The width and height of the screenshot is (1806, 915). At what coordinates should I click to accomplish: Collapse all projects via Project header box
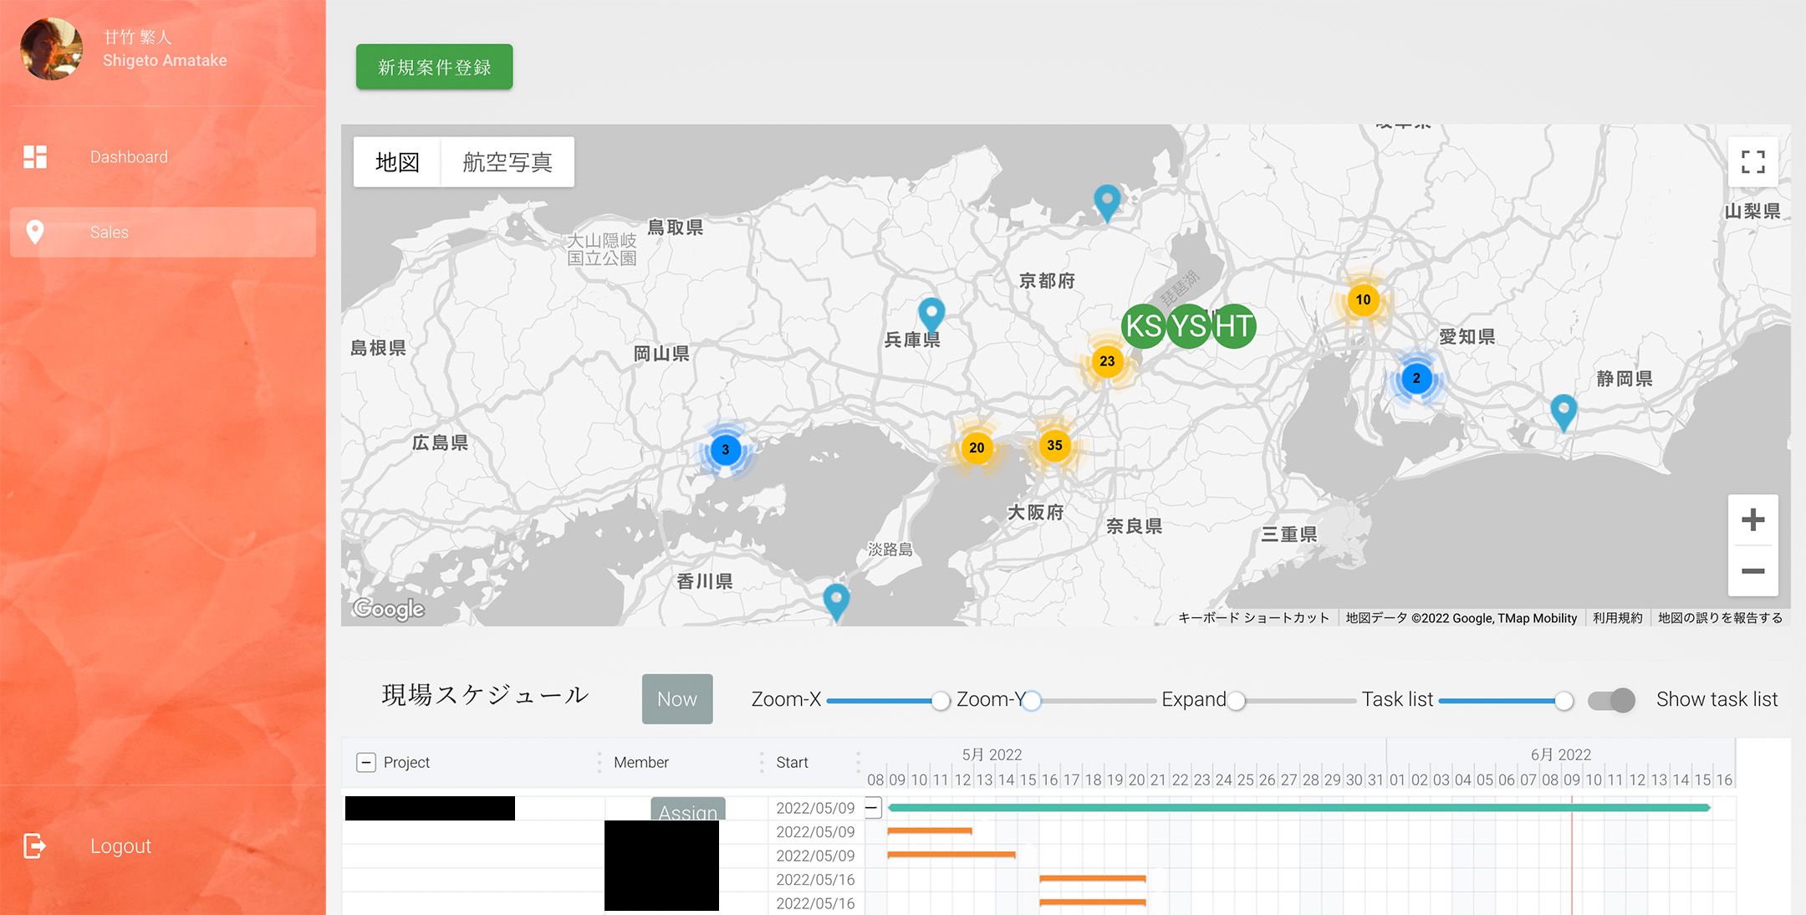pos(366,762)
